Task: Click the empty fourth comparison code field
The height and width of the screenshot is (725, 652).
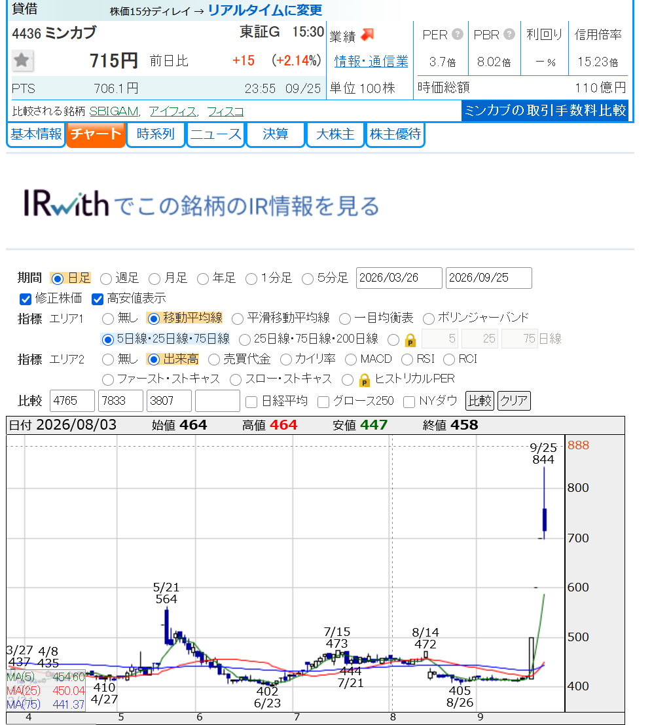Action: point(217,401)
